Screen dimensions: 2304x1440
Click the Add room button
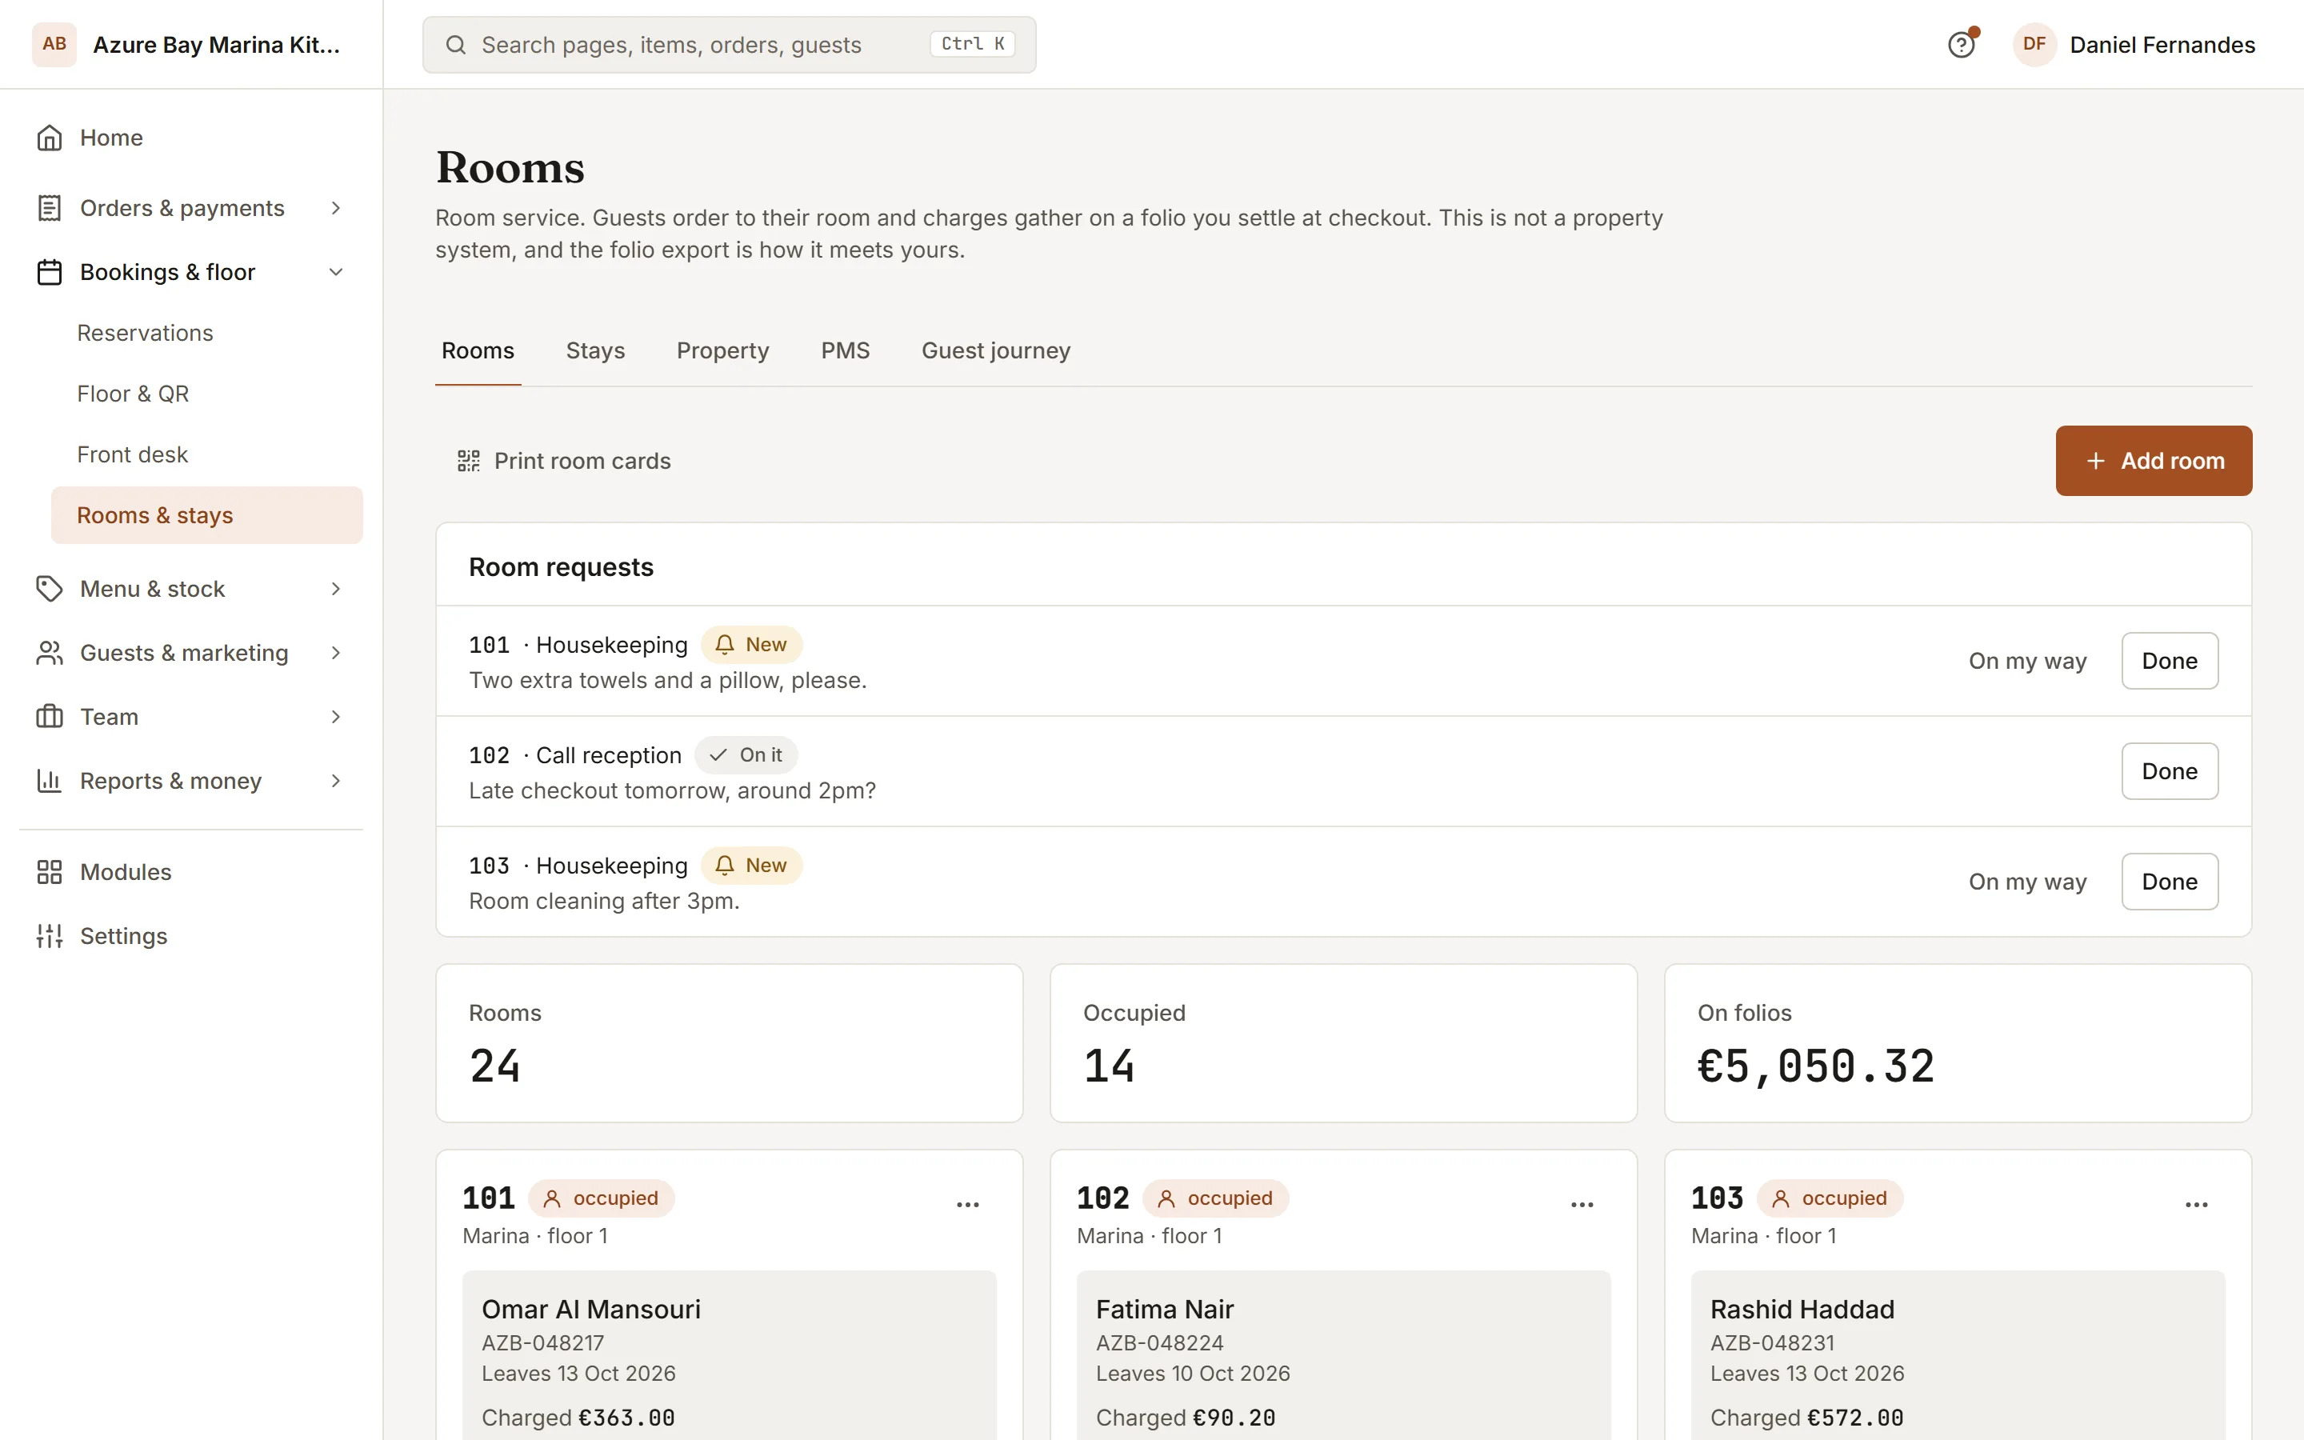point(2154,461)
